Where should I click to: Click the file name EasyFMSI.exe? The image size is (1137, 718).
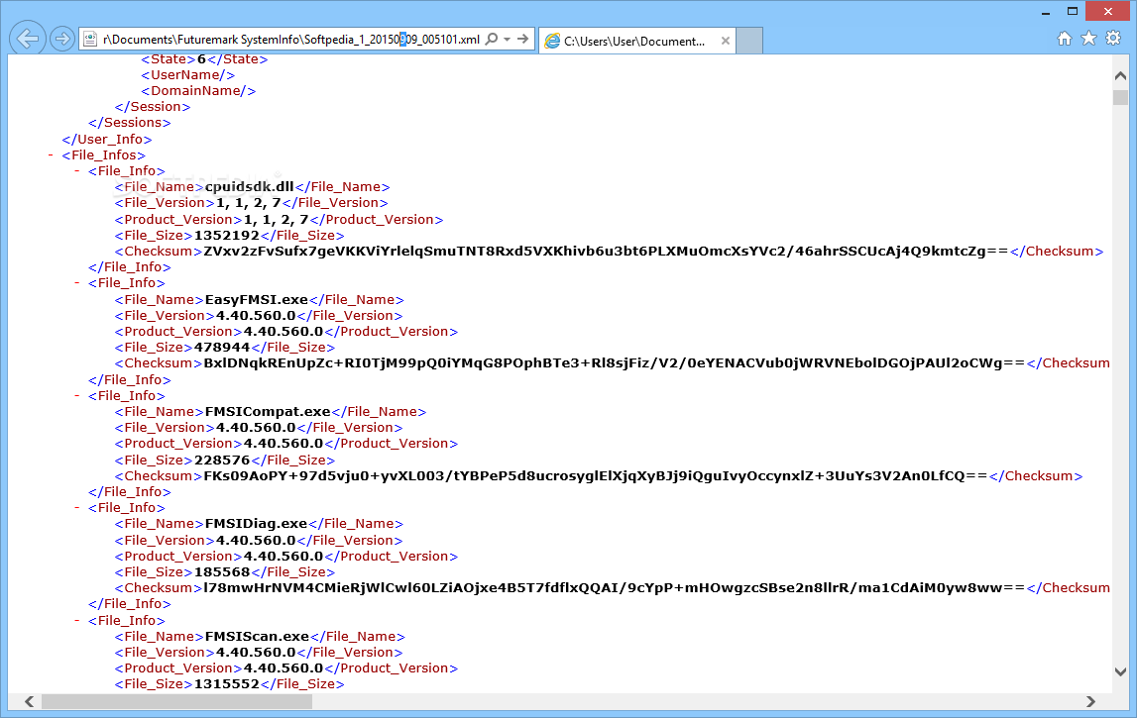click(257, 299)
